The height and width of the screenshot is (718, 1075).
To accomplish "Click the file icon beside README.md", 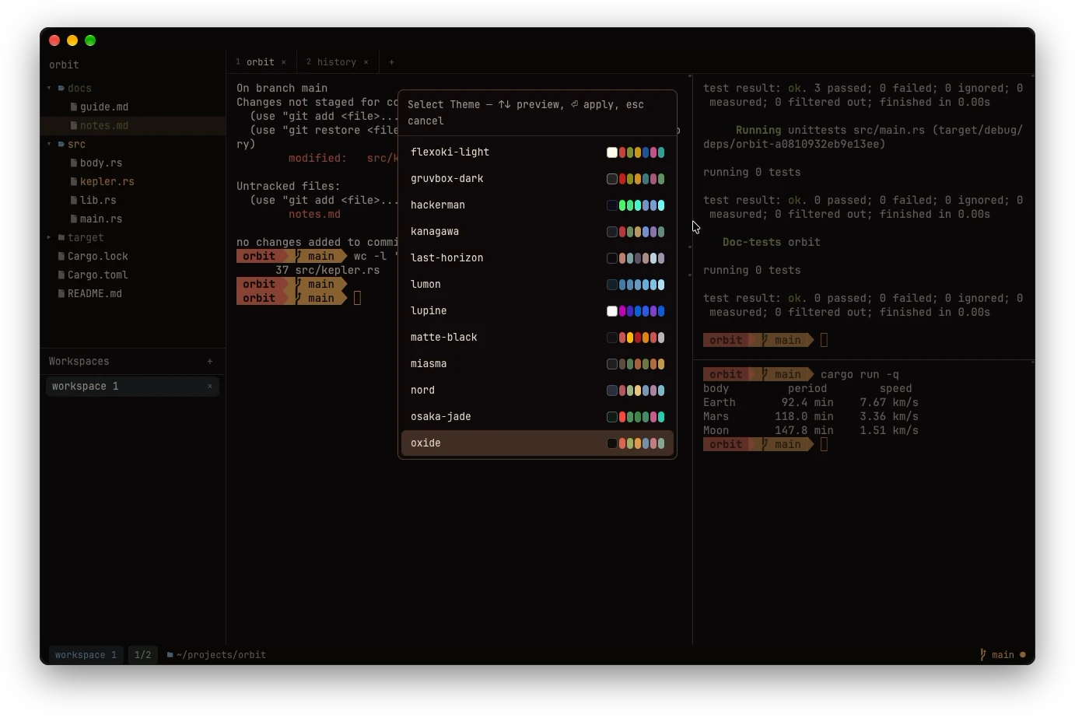I will point(61,294).
